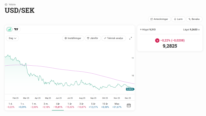Open the Jämför comparison menu

click(92, 38)
